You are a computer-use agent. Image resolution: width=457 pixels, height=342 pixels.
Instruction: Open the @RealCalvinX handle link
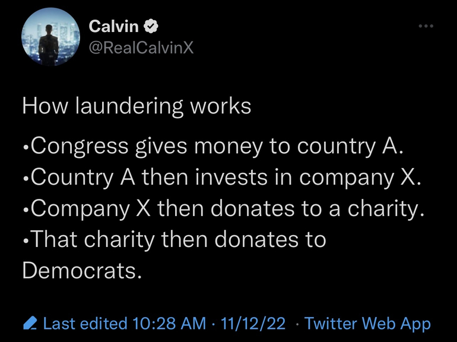click(141, 48)
